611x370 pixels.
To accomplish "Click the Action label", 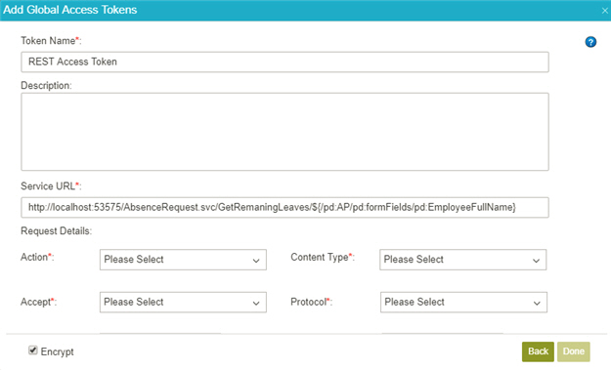I will point(37,257).
